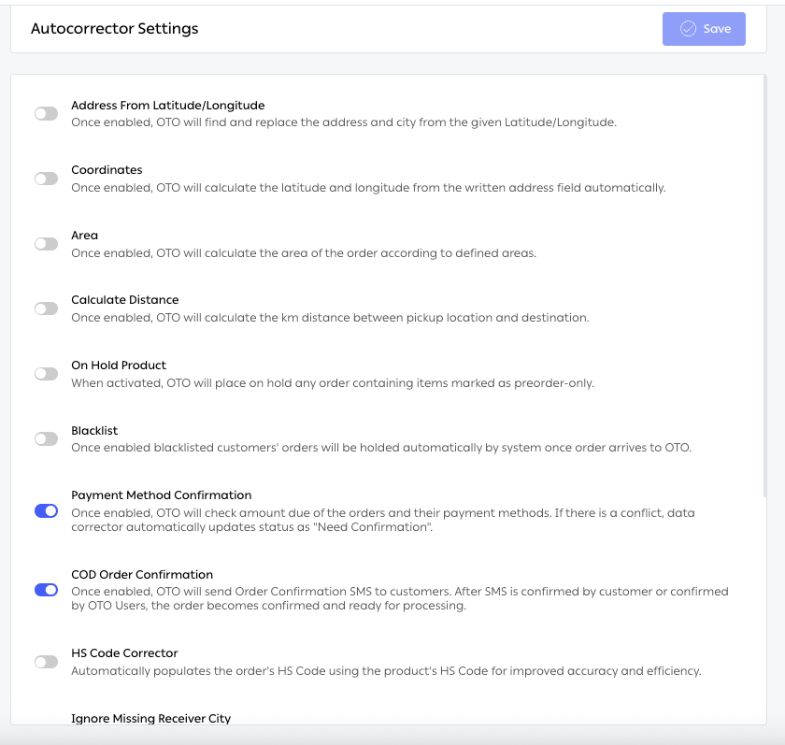Click description about calculating area of order

pos(304,252)
